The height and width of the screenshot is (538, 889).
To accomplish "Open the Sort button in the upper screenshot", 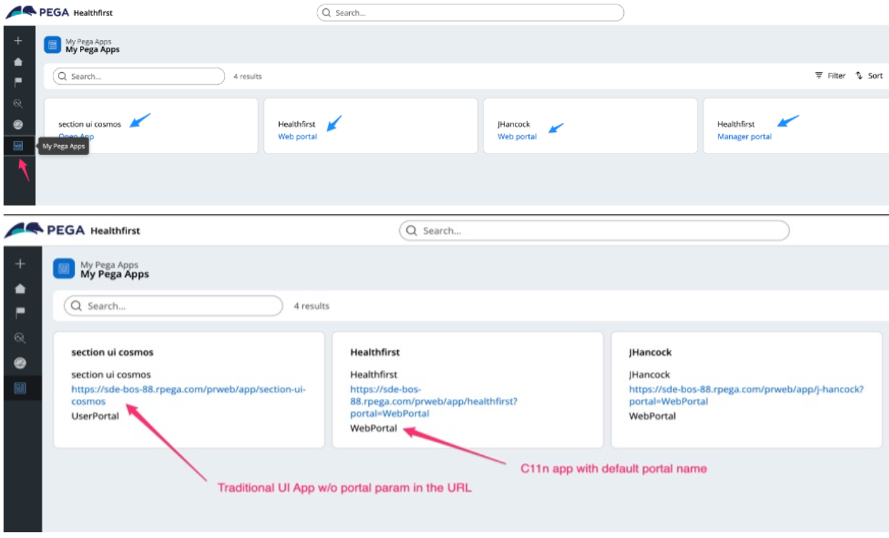I will (x=869, y=76).
